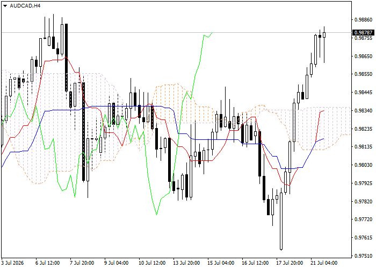Click the 0.97820 price axis label
Image resolution: width=376 pixels, height=269 pixels.
click(364, 202)
